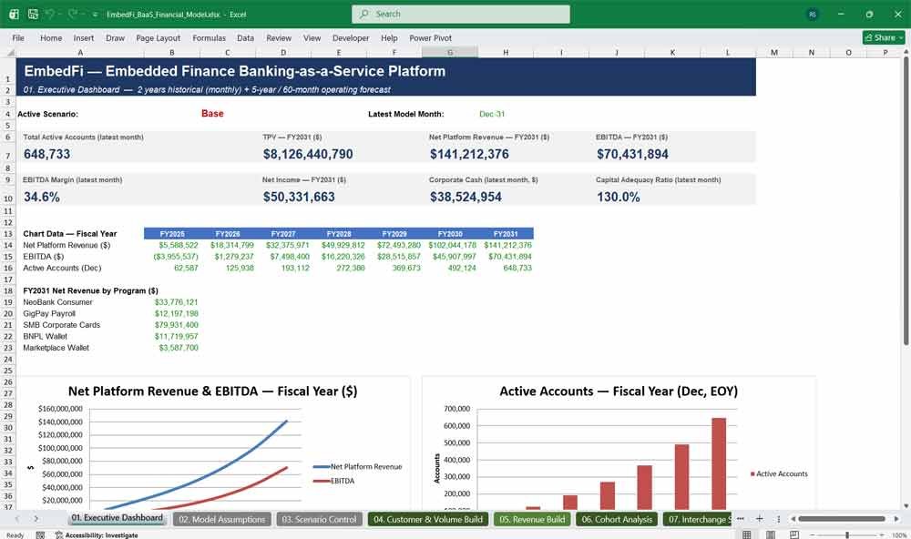Open the File menu
Viewport: 911px width, 539px height.
[18, 37]
